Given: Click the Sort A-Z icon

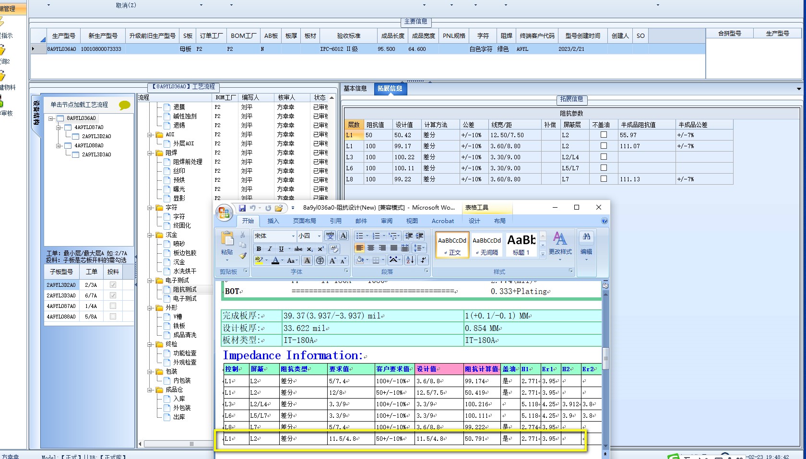Looking at the screenshot, I should 410,260.
